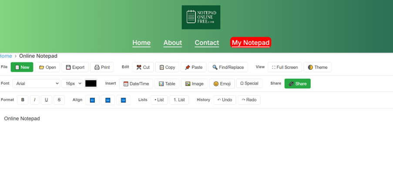Image resolution: width=393 pixels, height=188 pixels.
Task: Go to the About page
Action: point(172,43)
